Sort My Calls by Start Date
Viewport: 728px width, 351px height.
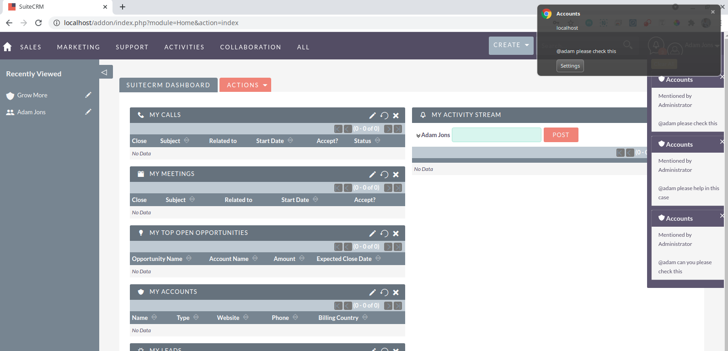point(290,140)
